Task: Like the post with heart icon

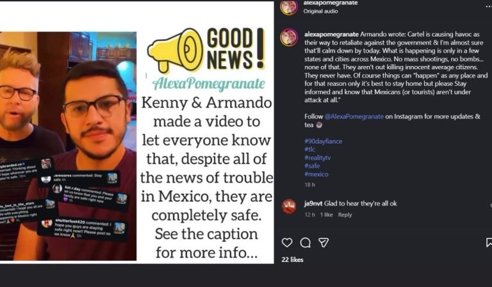Action: (x=287, y=242)
